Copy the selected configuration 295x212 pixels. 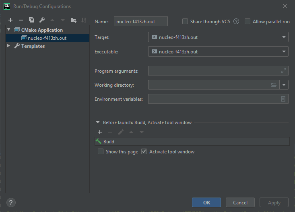31,20
